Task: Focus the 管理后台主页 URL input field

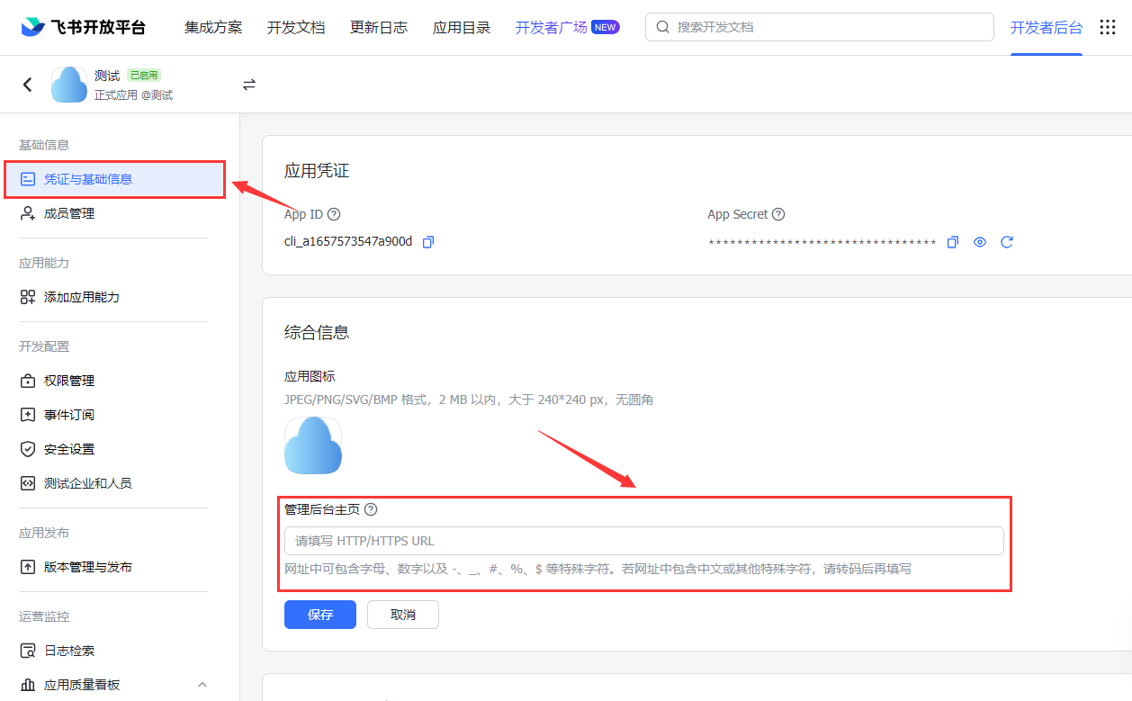Action: (643, 541)
